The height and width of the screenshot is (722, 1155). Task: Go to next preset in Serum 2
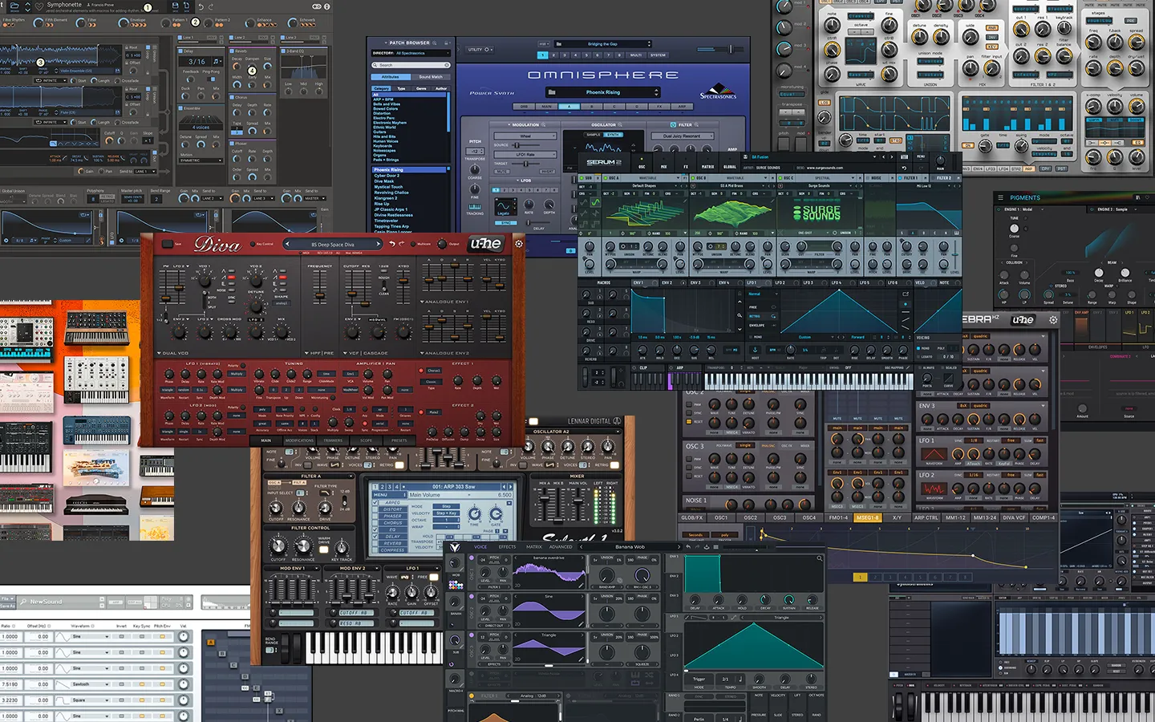pyautogui.click(x=892, y=157)
